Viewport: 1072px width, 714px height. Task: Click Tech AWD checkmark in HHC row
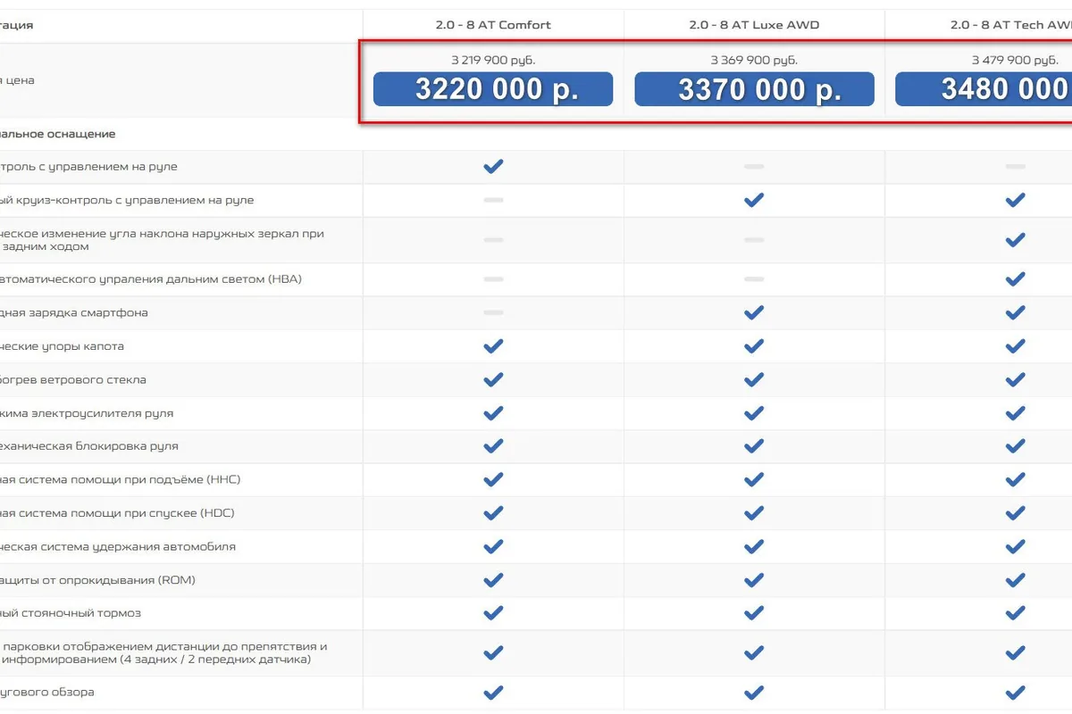coord(1015,479)
